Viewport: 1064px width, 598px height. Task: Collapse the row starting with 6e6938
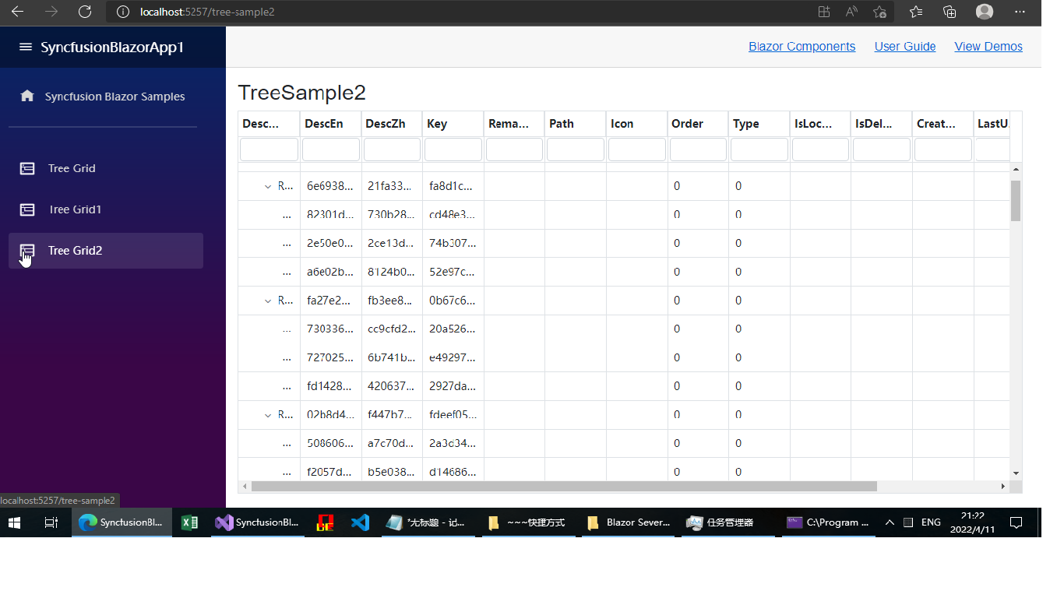[x=268, y=186]
